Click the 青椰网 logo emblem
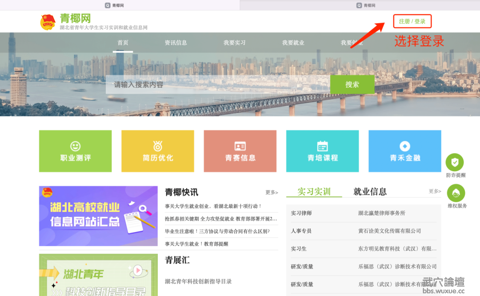The width and height of the screenshot is (480, 296). (48, 22)
